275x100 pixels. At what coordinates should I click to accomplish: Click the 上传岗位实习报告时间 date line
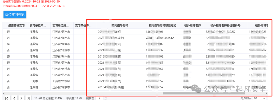point(34,6)
